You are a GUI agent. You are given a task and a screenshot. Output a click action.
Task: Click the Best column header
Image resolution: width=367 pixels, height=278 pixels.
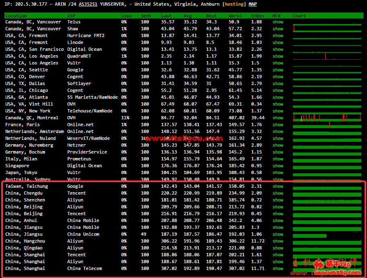tap(211, 16)
